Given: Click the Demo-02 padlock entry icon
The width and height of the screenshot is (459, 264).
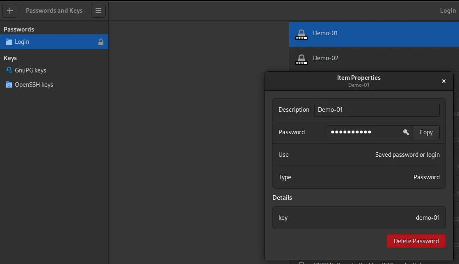Looking at the screenshot, I should click(301, 59).
